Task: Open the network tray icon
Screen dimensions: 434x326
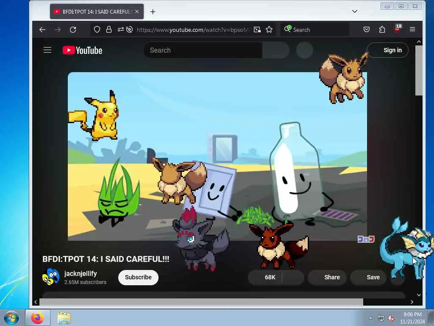Action: click(x=381, y=318)
